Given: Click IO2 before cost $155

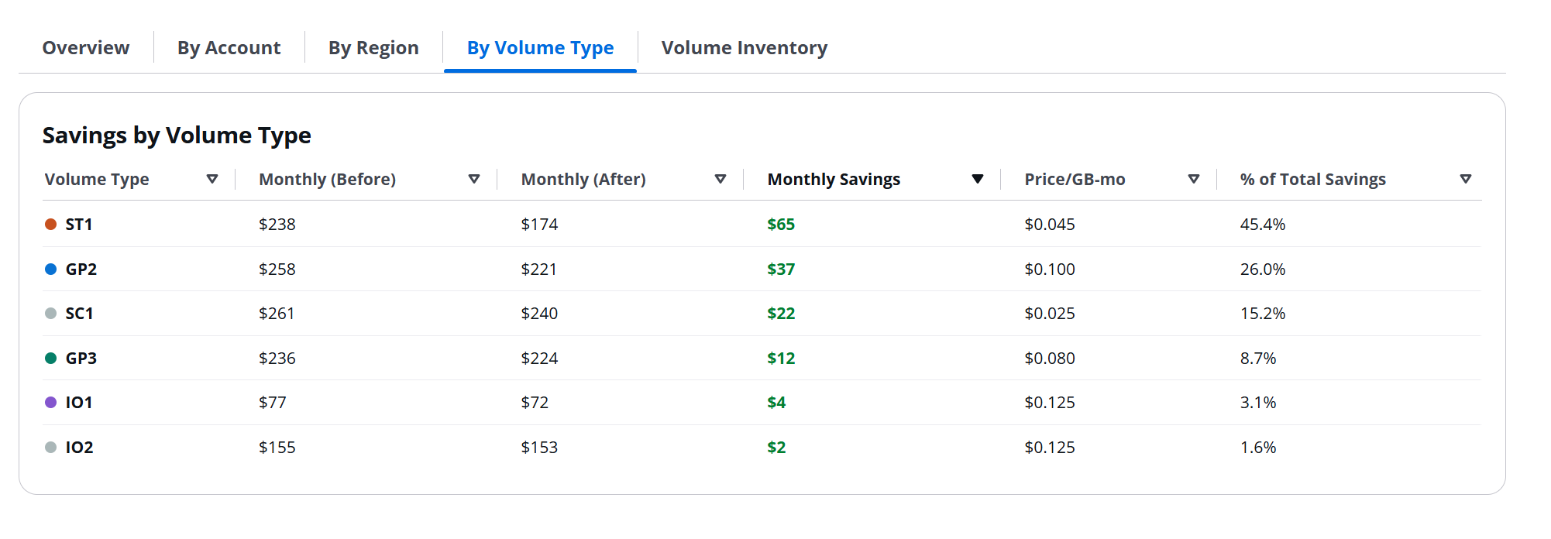Looking at the screenshot, I should (277, 448).
